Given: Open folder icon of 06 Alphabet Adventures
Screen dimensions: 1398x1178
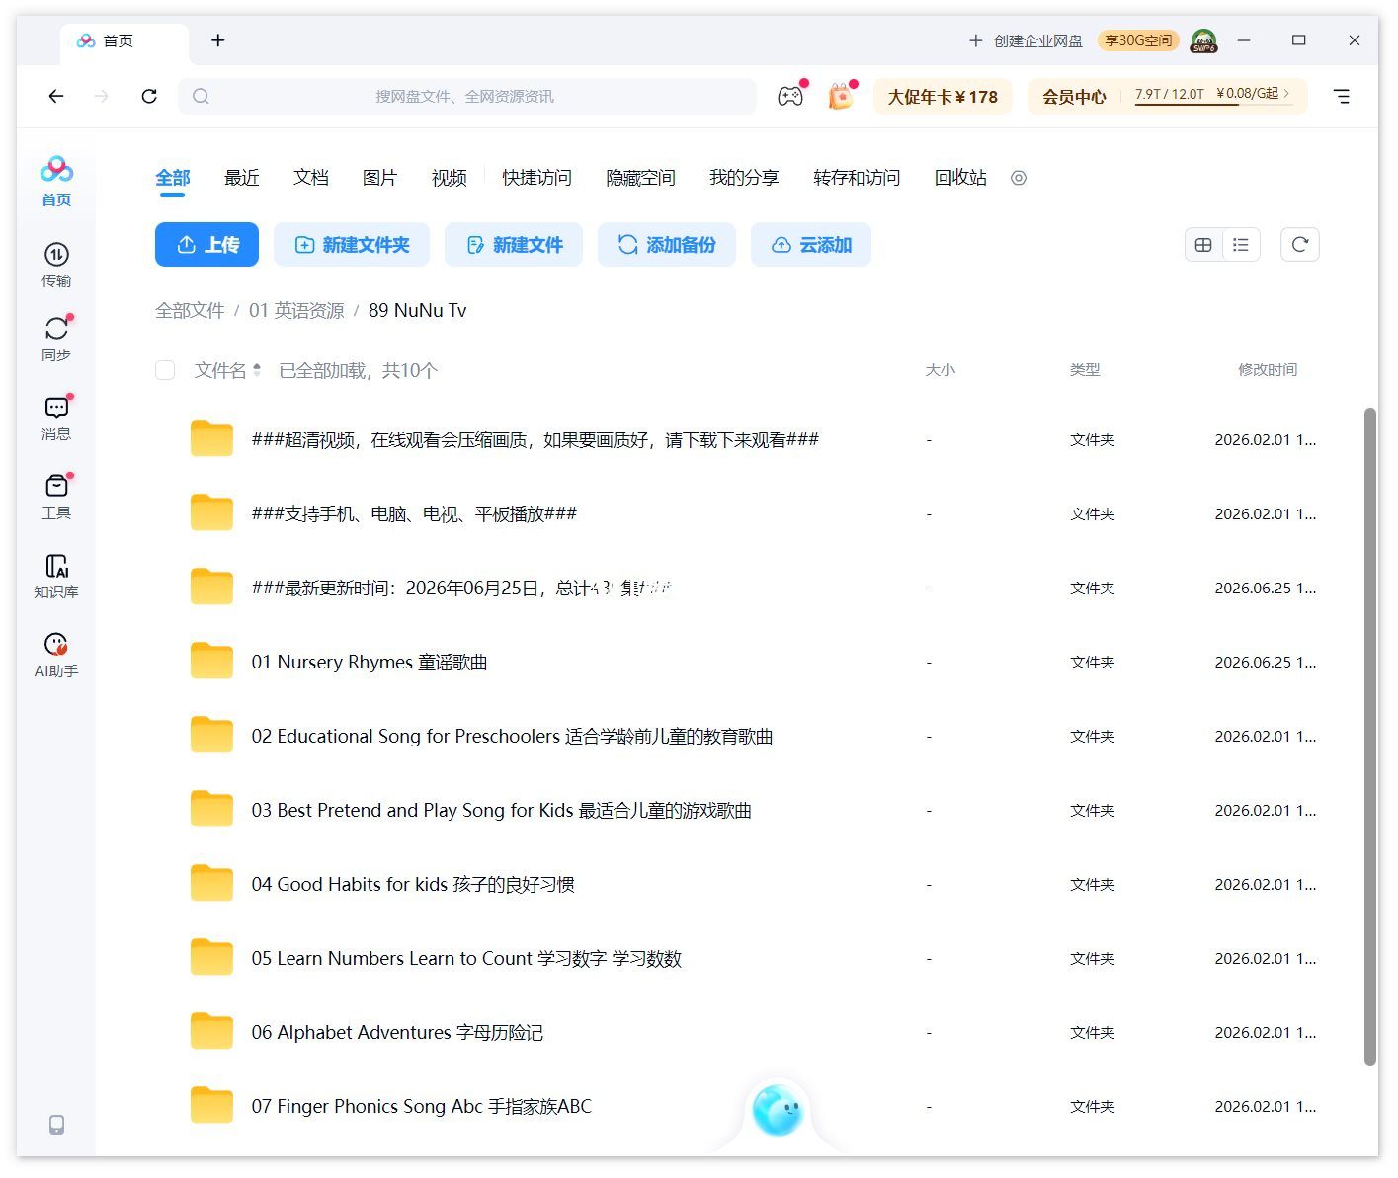Looking at the screenshot, I should click(211, 1031).
